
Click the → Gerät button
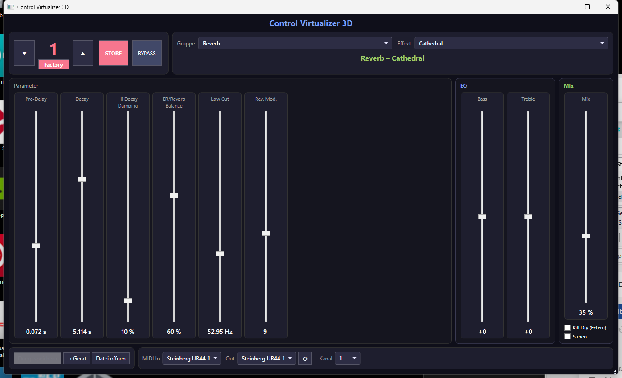pos(77,359)
